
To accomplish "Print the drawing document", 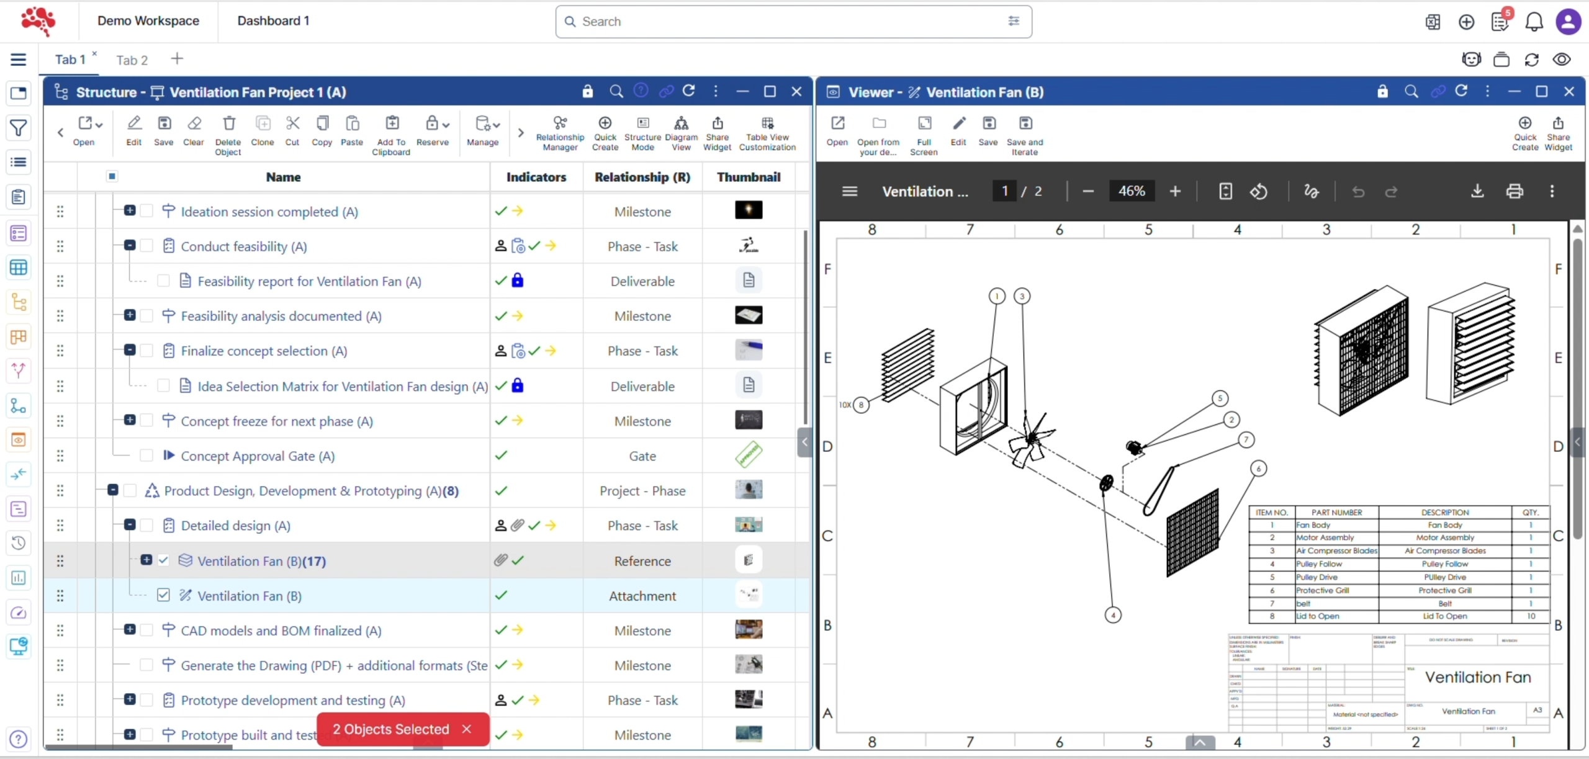I will [1515, 191].
